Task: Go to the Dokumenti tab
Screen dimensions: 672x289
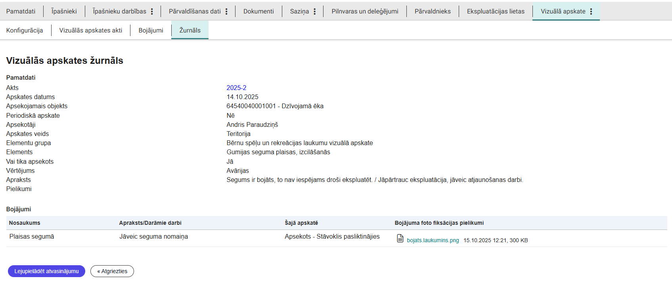Action: tap(258, 11)
